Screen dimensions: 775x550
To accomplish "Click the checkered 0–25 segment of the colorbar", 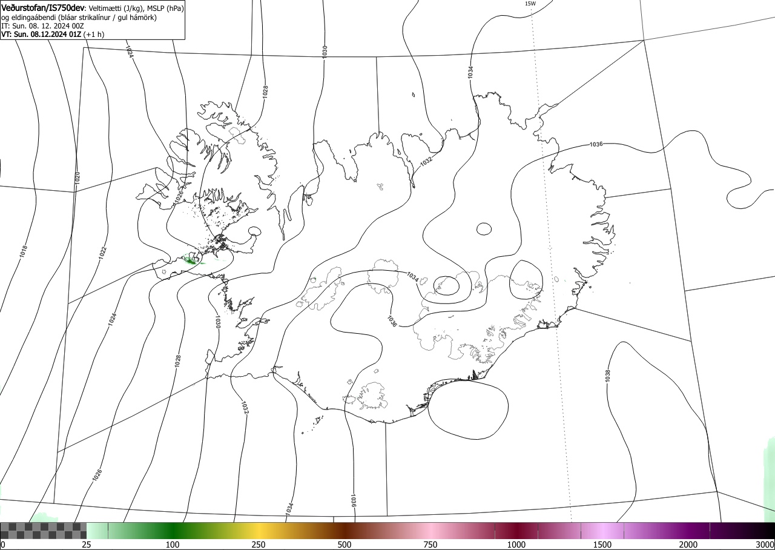I will click(44, 531).
